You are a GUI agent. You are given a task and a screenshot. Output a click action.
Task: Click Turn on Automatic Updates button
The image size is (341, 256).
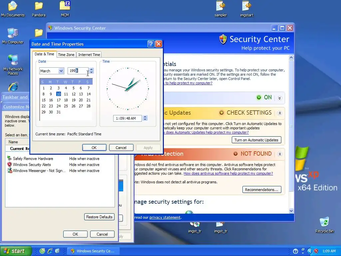click(256, 140)
